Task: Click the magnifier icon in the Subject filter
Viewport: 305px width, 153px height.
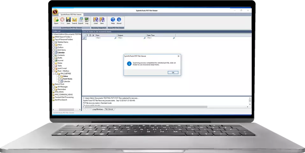Action: (144, 38)
